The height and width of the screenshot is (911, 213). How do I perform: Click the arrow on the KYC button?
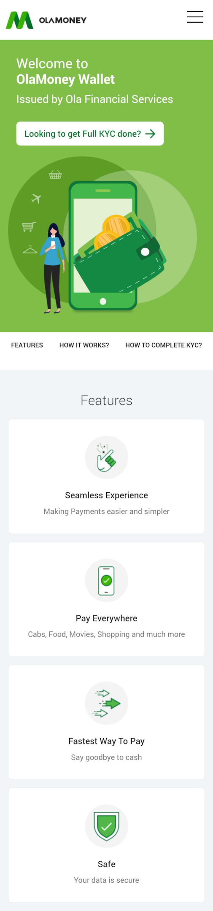pyautogui.click(x=150, y=134)
